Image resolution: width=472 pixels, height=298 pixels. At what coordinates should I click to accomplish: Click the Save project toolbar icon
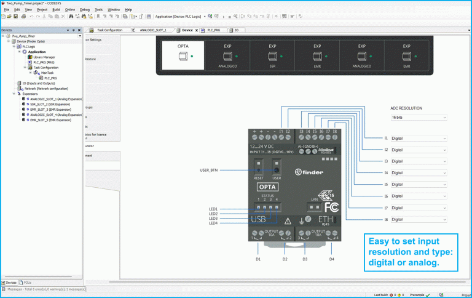coord(15,16)
